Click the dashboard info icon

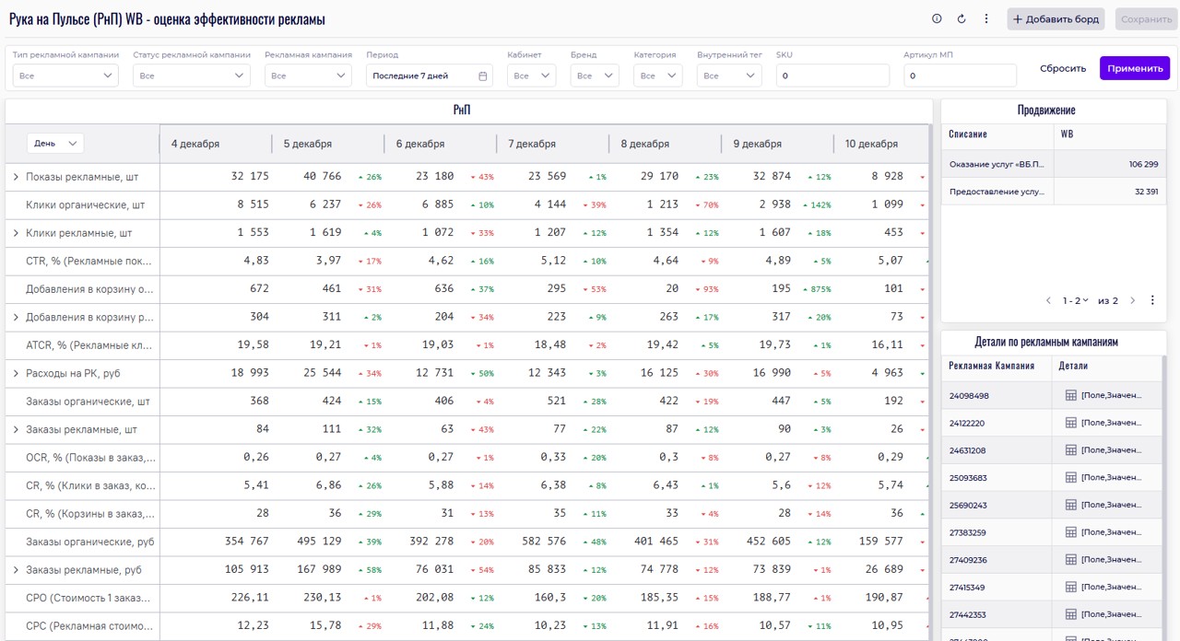(937, 18)
